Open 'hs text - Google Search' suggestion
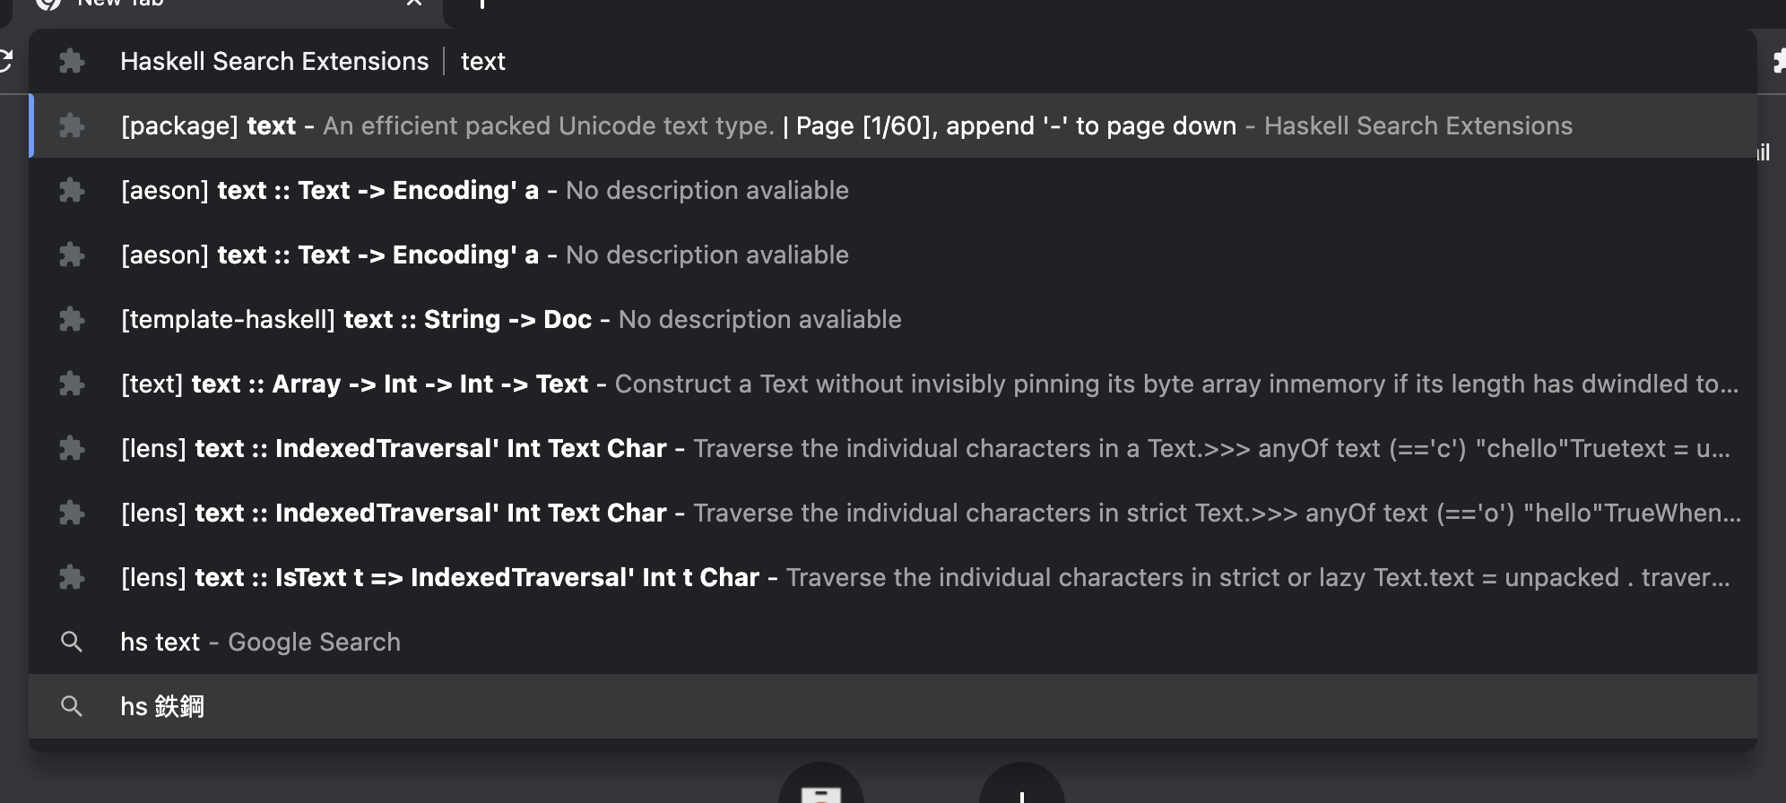The height and width of the screenshot is (803, 1786). (893, 642)
